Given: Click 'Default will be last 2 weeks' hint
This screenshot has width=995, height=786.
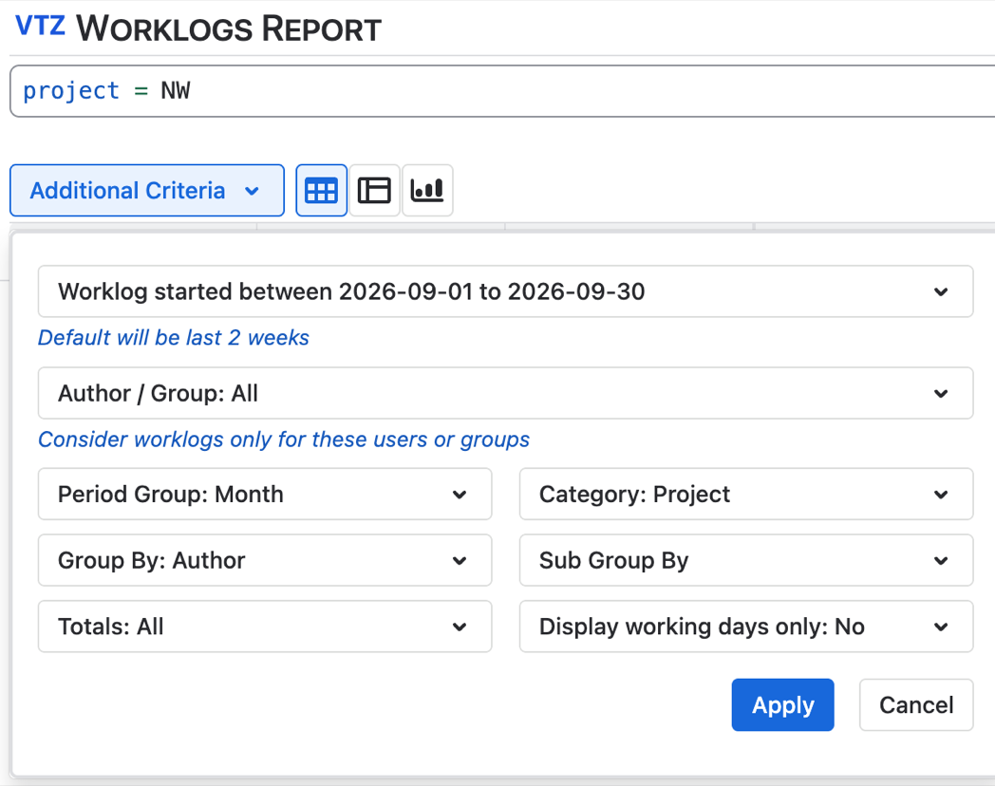Looking at the screenshot, I should (x=173, y=338).
